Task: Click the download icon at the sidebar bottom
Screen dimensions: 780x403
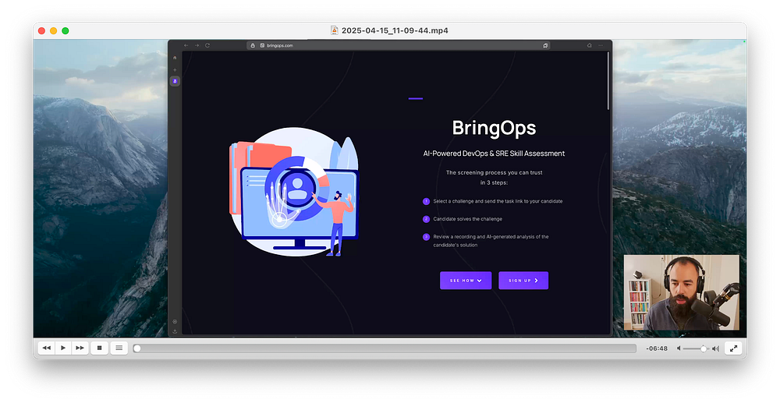Action: (175, 331)
